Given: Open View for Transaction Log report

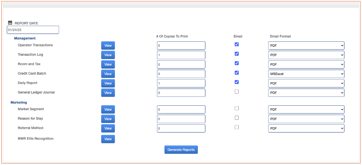Looking at the screenshot, I should [108, 55].
